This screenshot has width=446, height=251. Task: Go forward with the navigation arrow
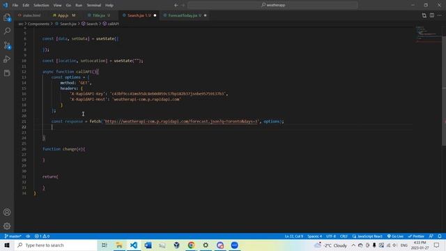coord(183,5)
